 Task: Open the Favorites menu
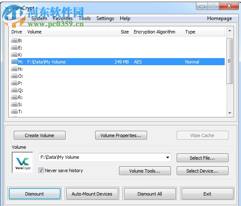[x=63, y=18]
